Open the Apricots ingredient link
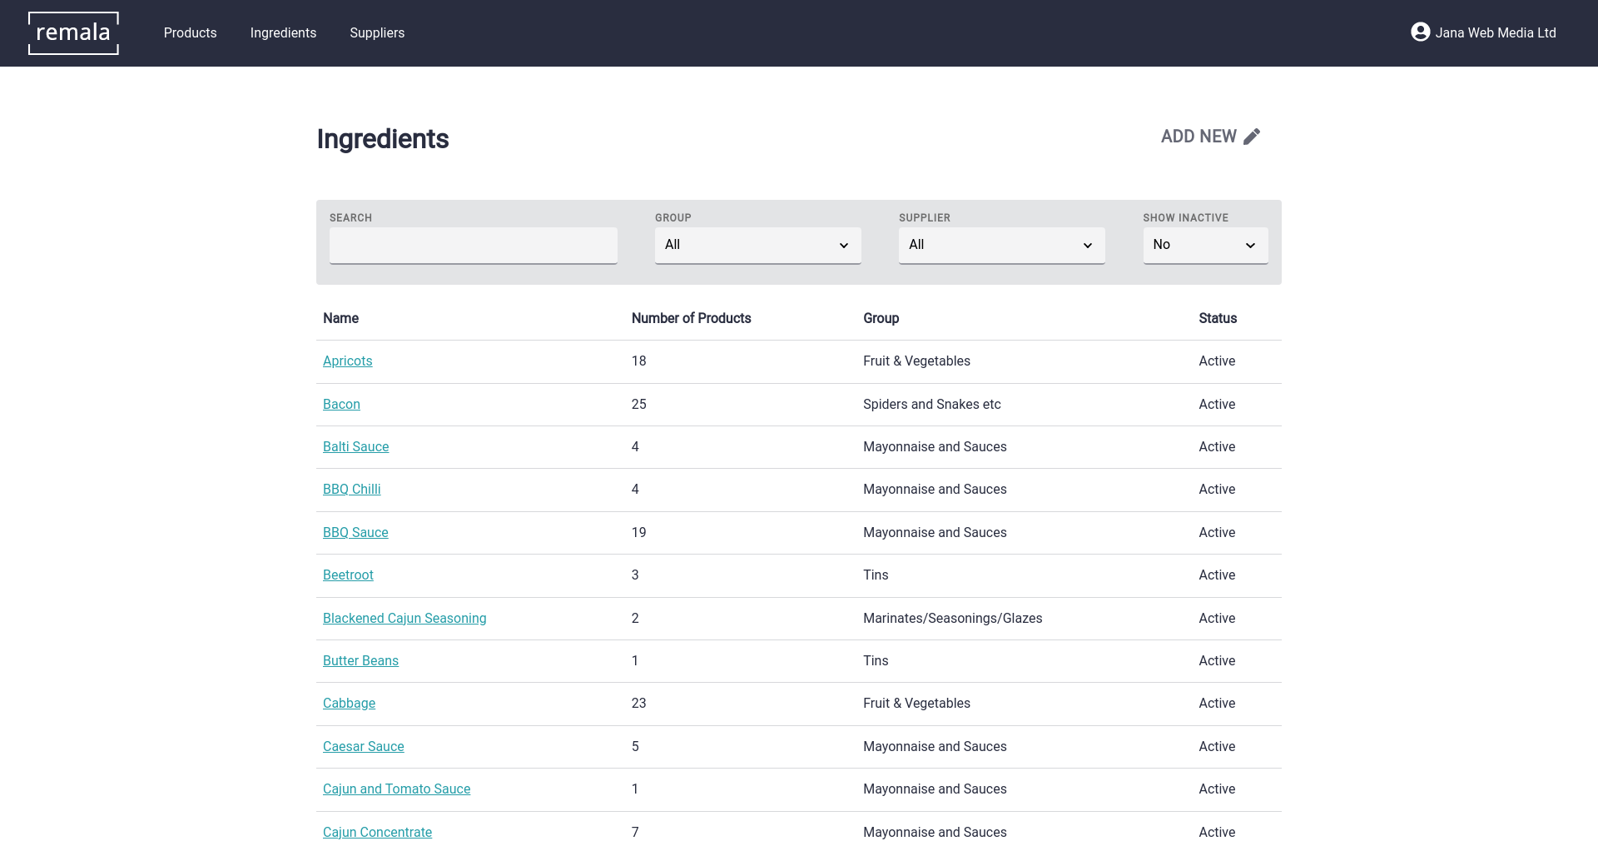 click(x=347, y=361)
